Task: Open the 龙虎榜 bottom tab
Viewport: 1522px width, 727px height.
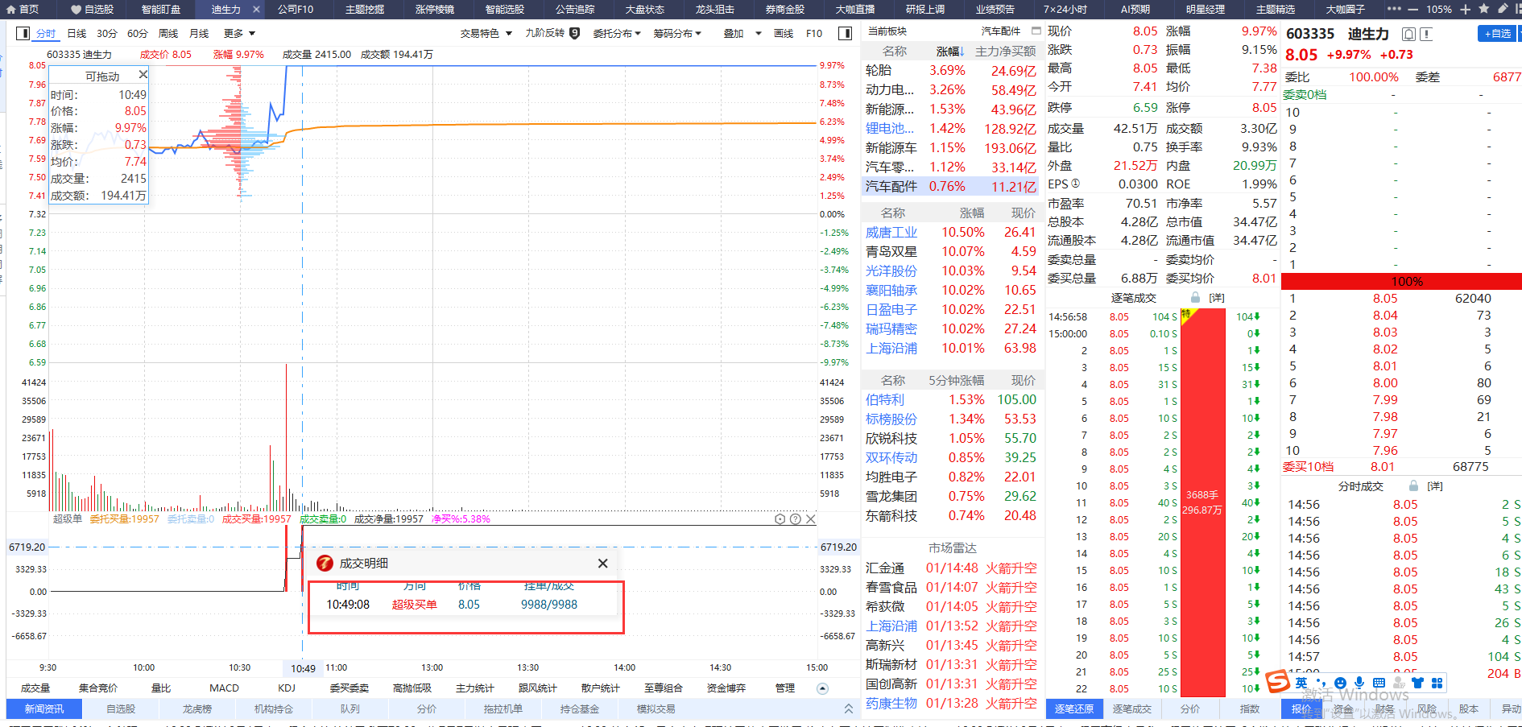Action: click(x=197, y=709)
